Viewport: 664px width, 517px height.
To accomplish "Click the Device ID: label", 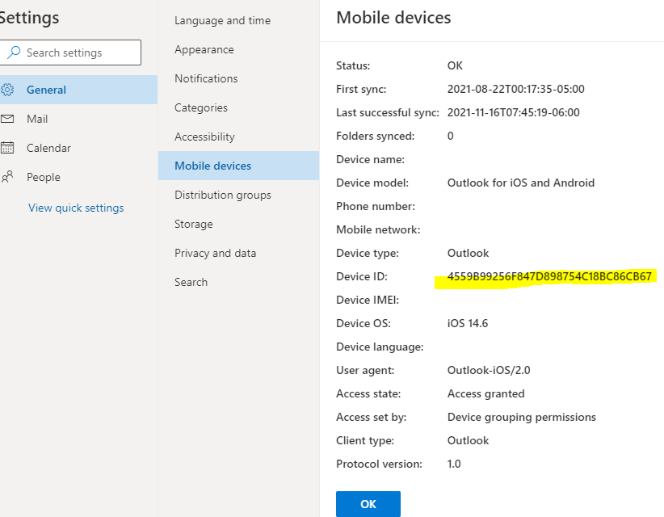I will [x=362, y=276].
